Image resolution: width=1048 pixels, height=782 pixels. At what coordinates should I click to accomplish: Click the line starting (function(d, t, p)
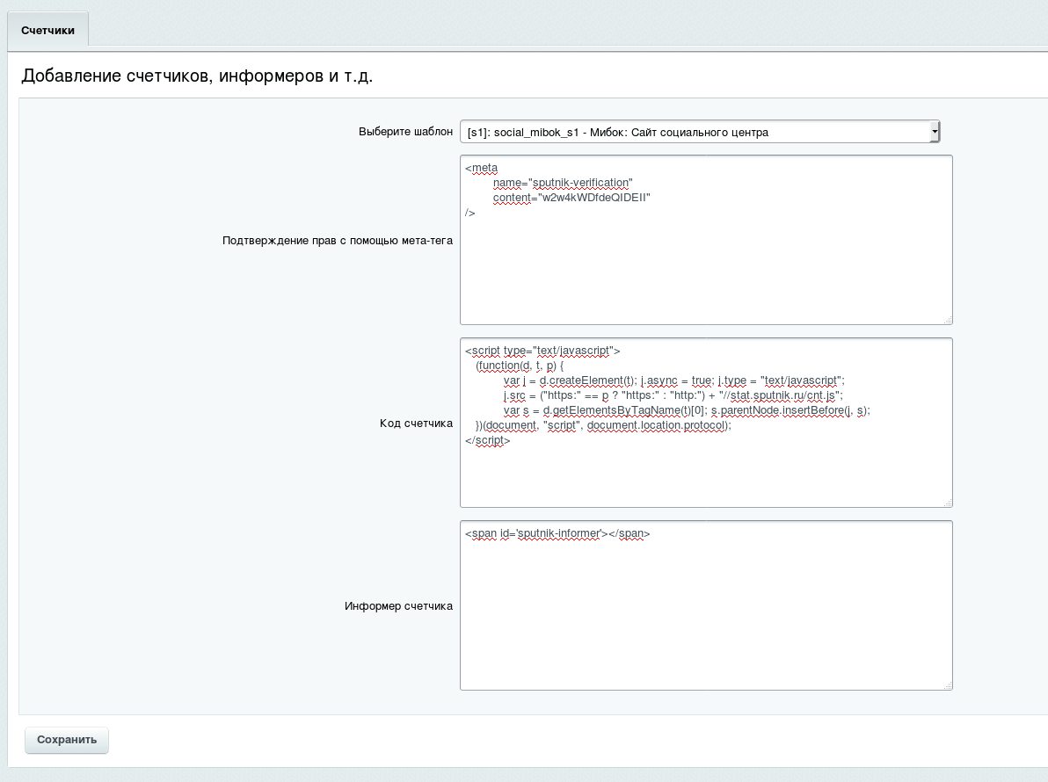point(520,366)
